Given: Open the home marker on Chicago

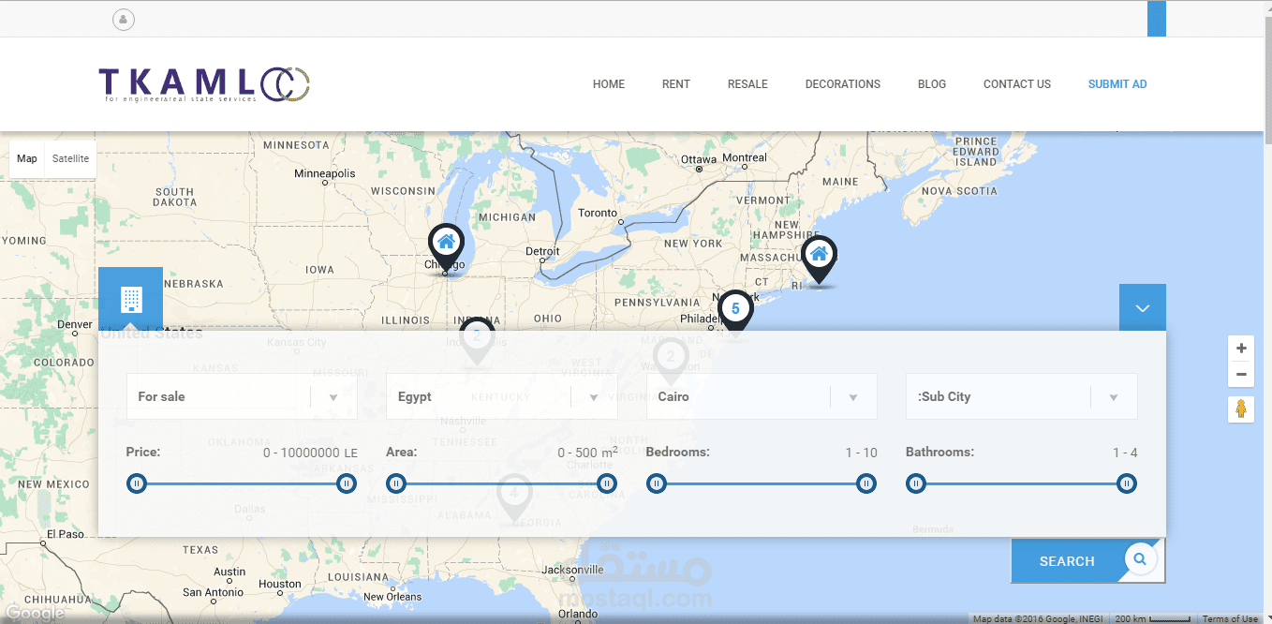Looking at the screenshot, I should point(446,248).
